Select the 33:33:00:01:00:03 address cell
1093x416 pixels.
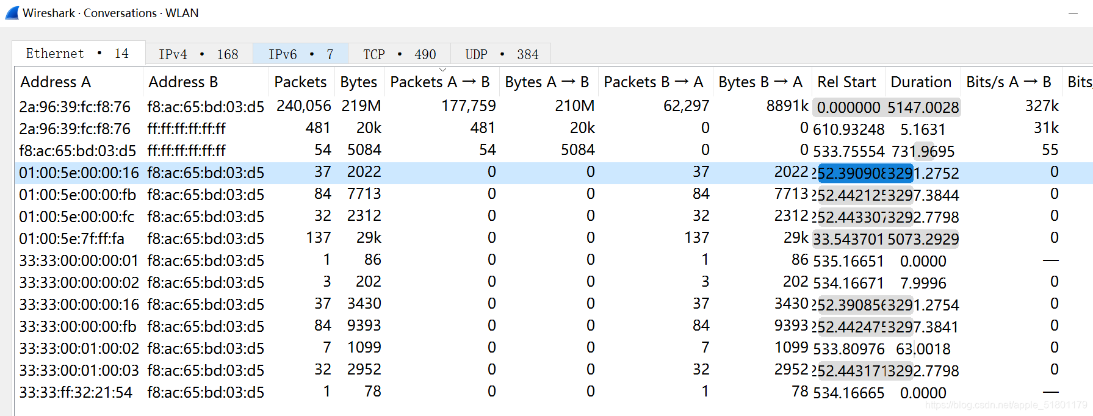point(79,370)
